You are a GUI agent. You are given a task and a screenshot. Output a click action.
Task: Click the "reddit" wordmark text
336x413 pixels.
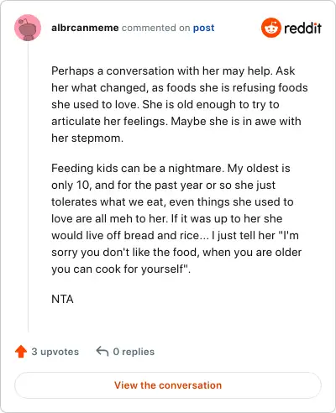click(x=302, y=28)
